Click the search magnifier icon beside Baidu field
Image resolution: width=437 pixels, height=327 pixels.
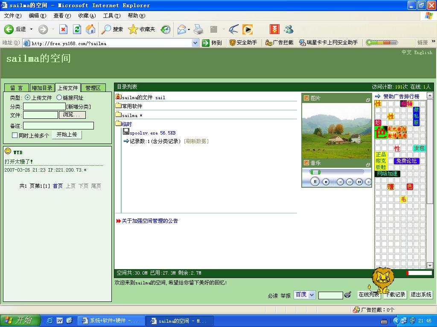[348, 295]
